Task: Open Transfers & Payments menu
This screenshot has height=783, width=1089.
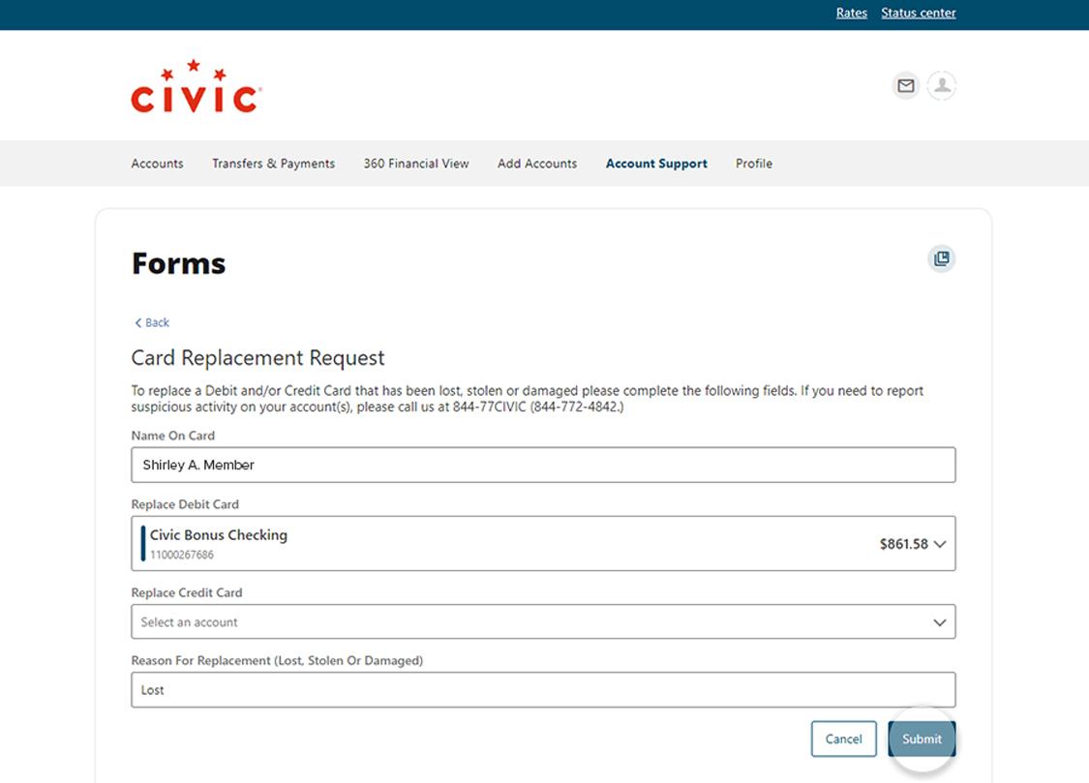Action: pyautogui.click(x=274, y=164)
